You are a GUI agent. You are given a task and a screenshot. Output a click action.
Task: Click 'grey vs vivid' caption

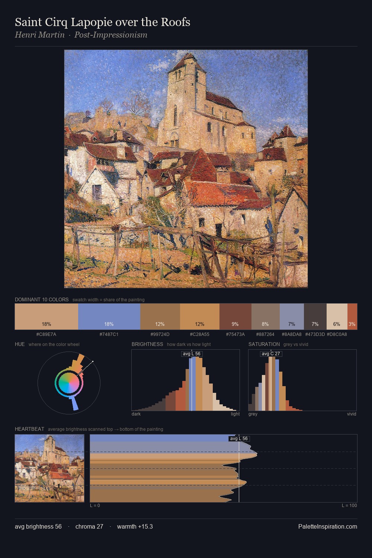click(x=296, y=344)
